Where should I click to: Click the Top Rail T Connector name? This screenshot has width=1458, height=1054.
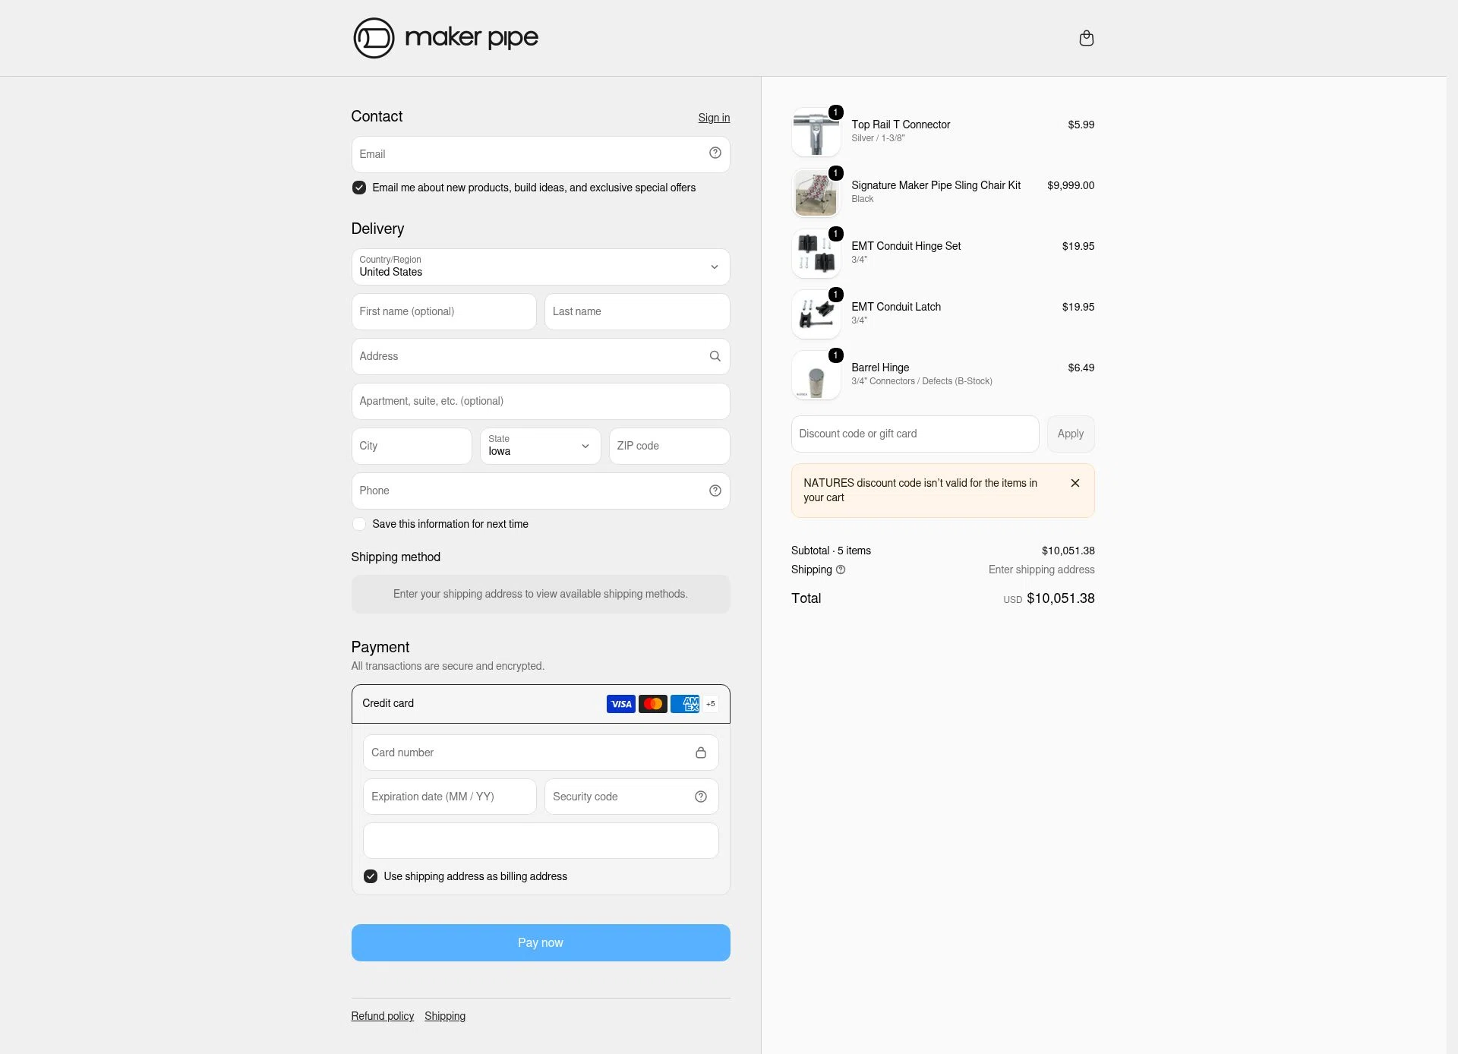point(901,125)
